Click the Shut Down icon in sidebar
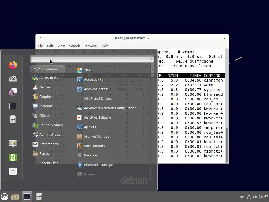Image resolution: width=269 pixels, height=202 pixels. (13, 171)
